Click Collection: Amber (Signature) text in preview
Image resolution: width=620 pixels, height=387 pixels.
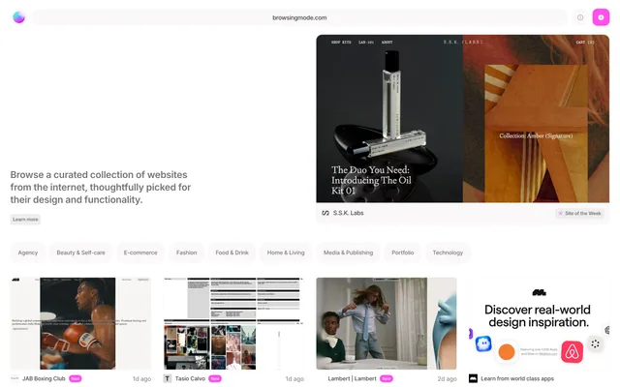click(536, 135)
